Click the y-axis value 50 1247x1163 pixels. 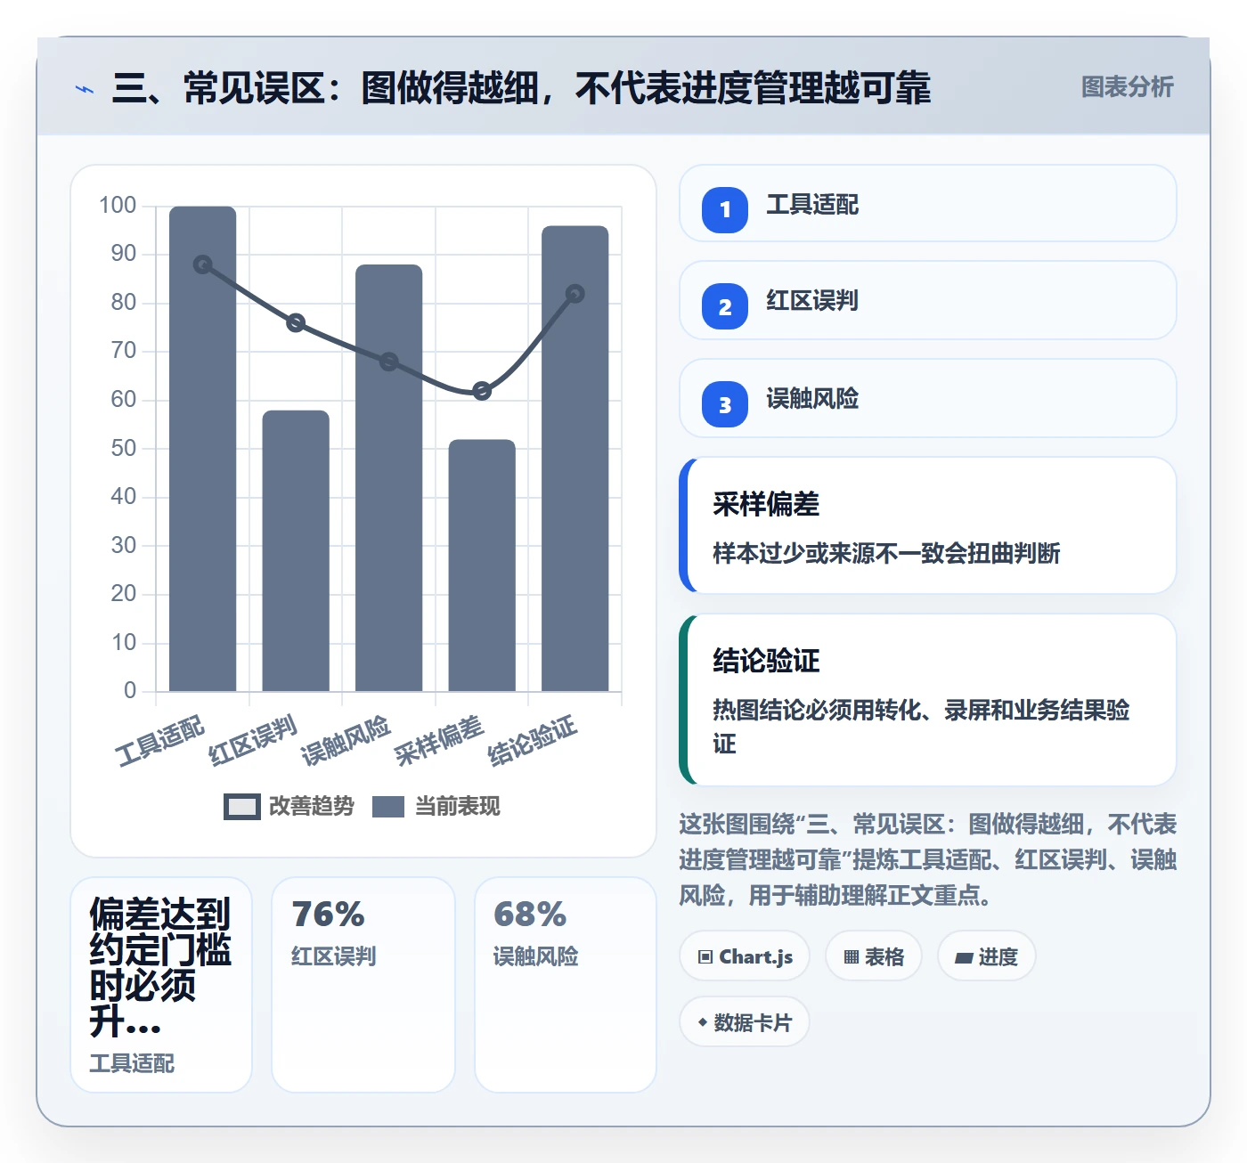(124, 448)
